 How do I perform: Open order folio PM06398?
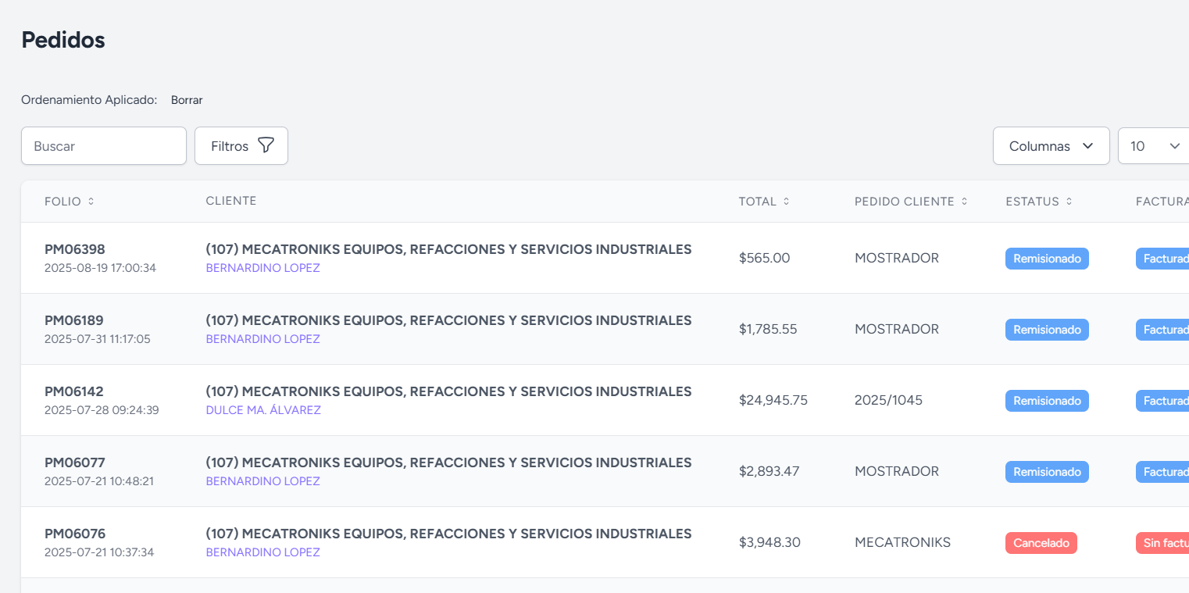point(75,249)
